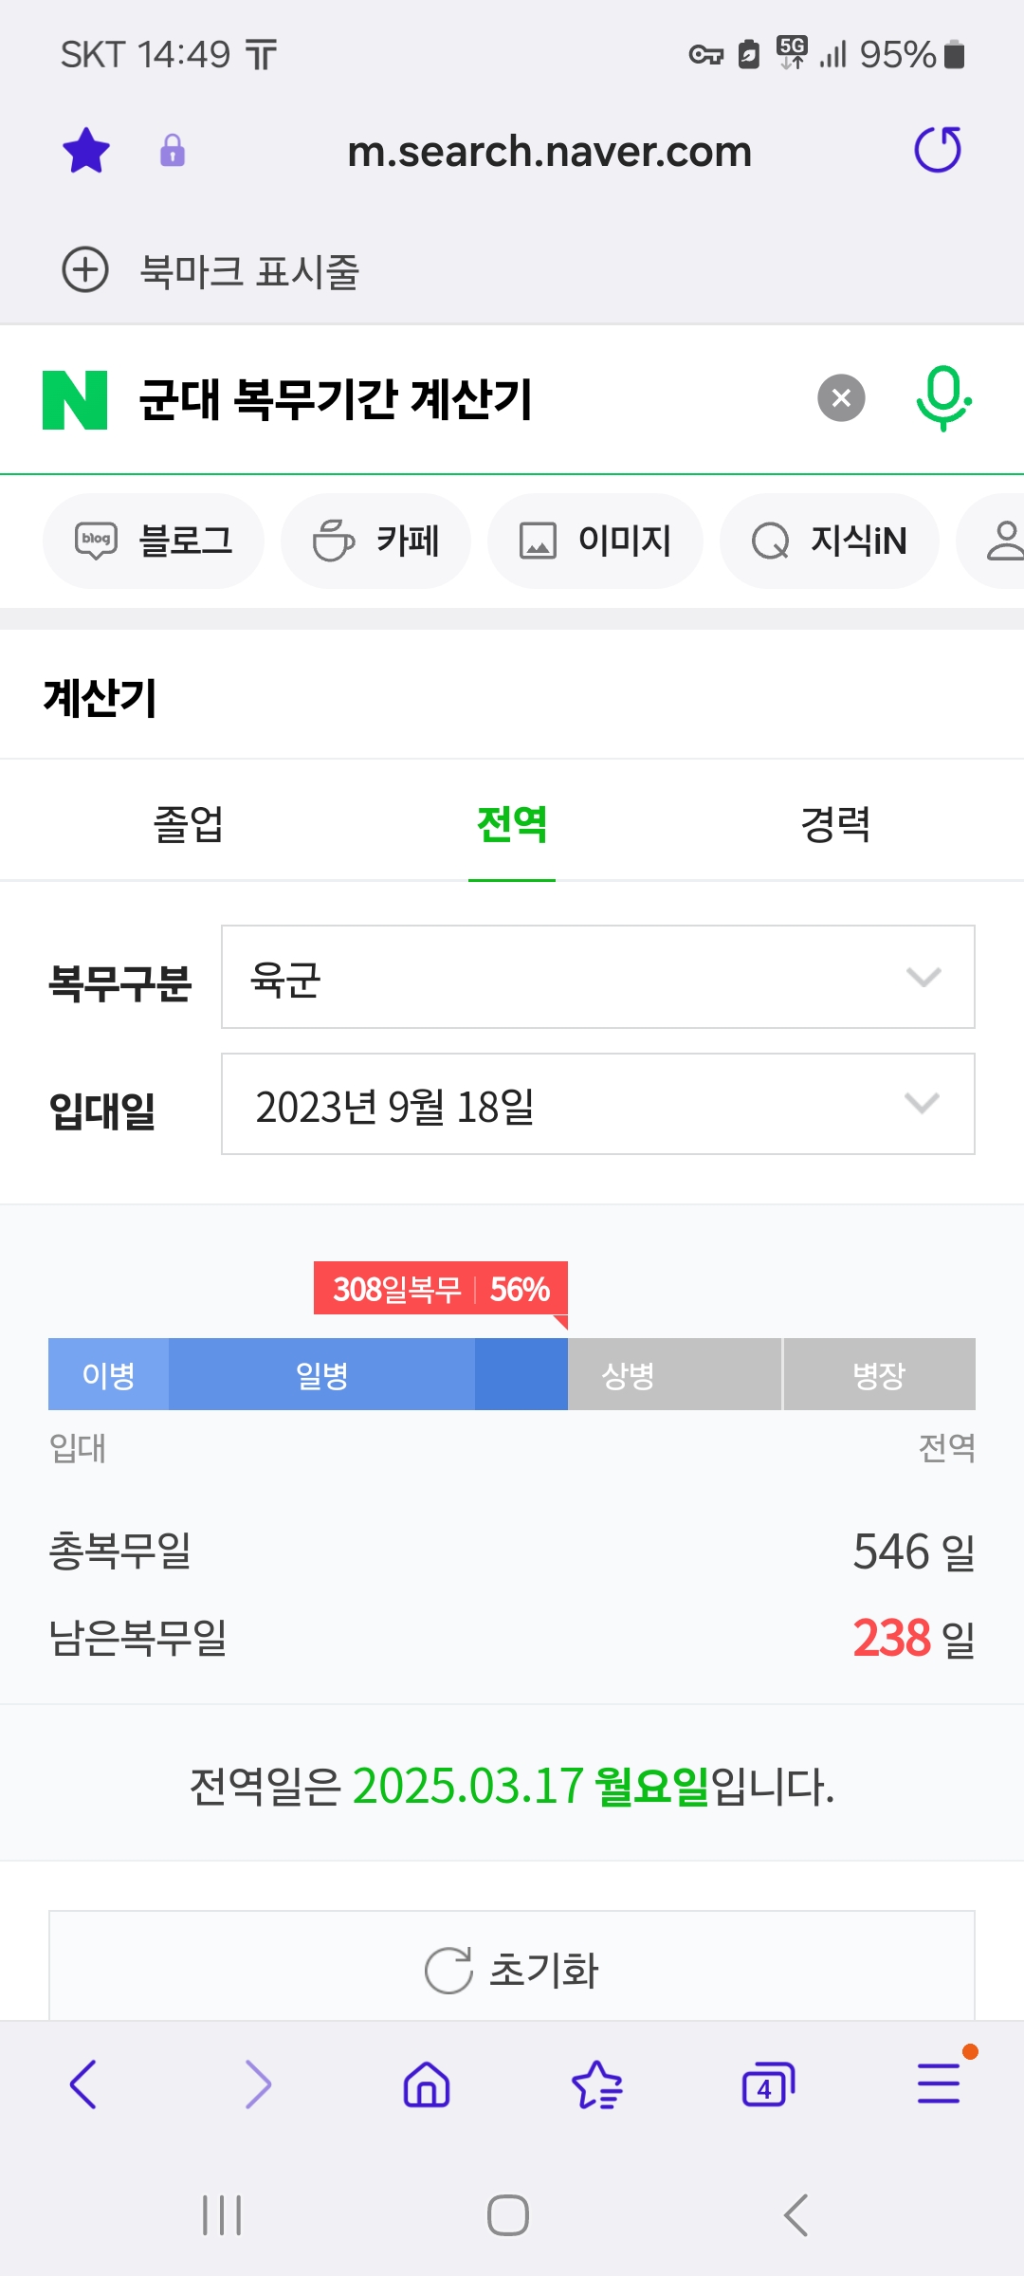Tap the 상병 segment of progress bar
This screenshot has height=2276, width=1024.
point(629,1374)
